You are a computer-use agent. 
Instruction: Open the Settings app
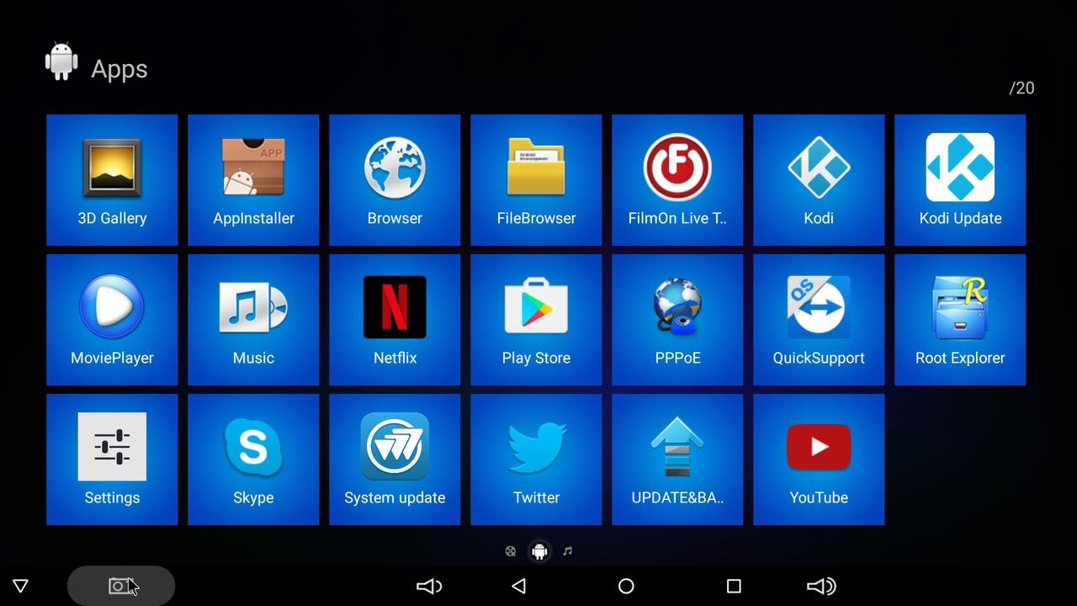(112, 460)
